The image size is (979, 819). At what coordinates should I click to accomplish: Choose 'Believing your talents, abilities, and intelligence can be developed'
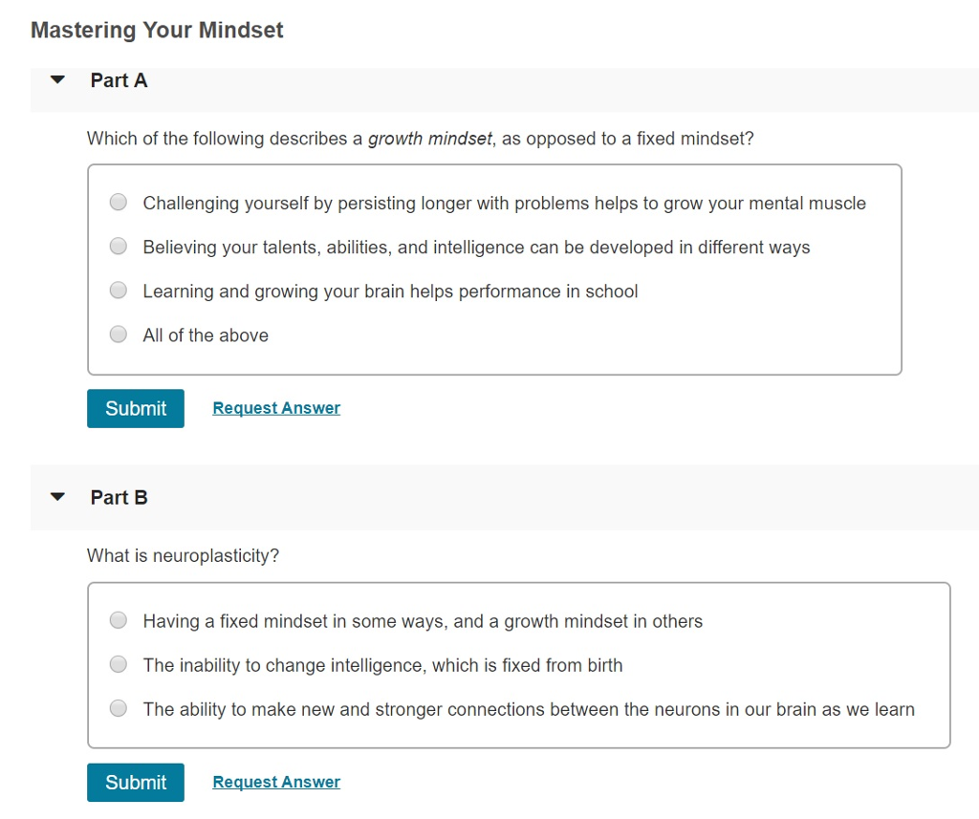pos(118,246)
